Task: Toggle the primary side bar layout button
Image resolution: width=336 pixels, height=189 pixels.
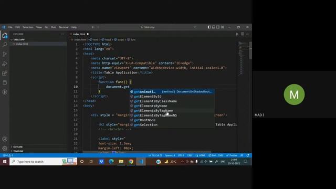Action: coord(209,27)
